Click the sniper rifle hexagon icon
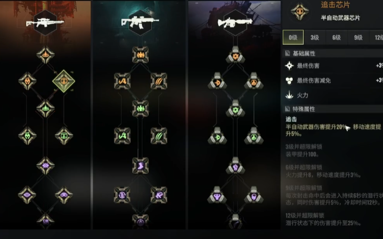 point(45,23)
